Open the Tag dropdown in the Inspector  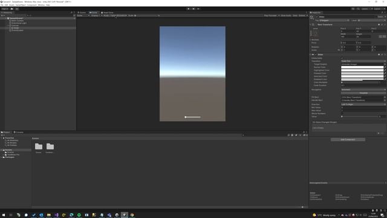[334, 21]
